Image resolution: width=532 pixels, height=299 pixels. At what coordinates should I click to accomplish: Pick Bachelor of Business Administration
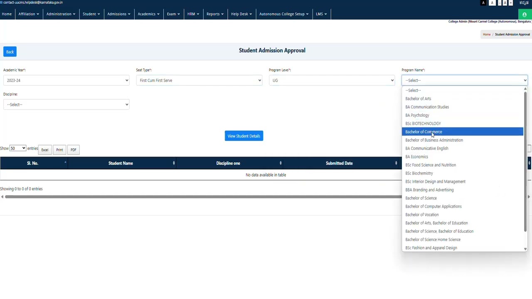463,140
